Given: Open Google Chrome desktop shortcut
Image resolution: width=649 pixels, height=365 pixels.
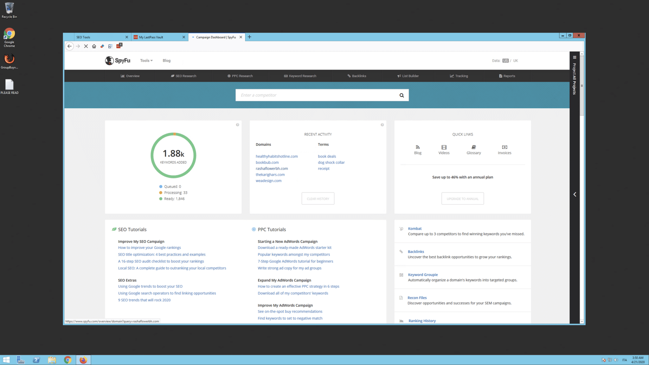Looking at the screenshot, I should tap(9, 38).
